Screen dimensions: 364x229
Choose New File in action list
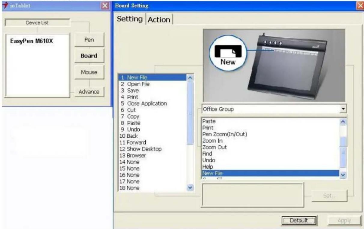point(271,173)
